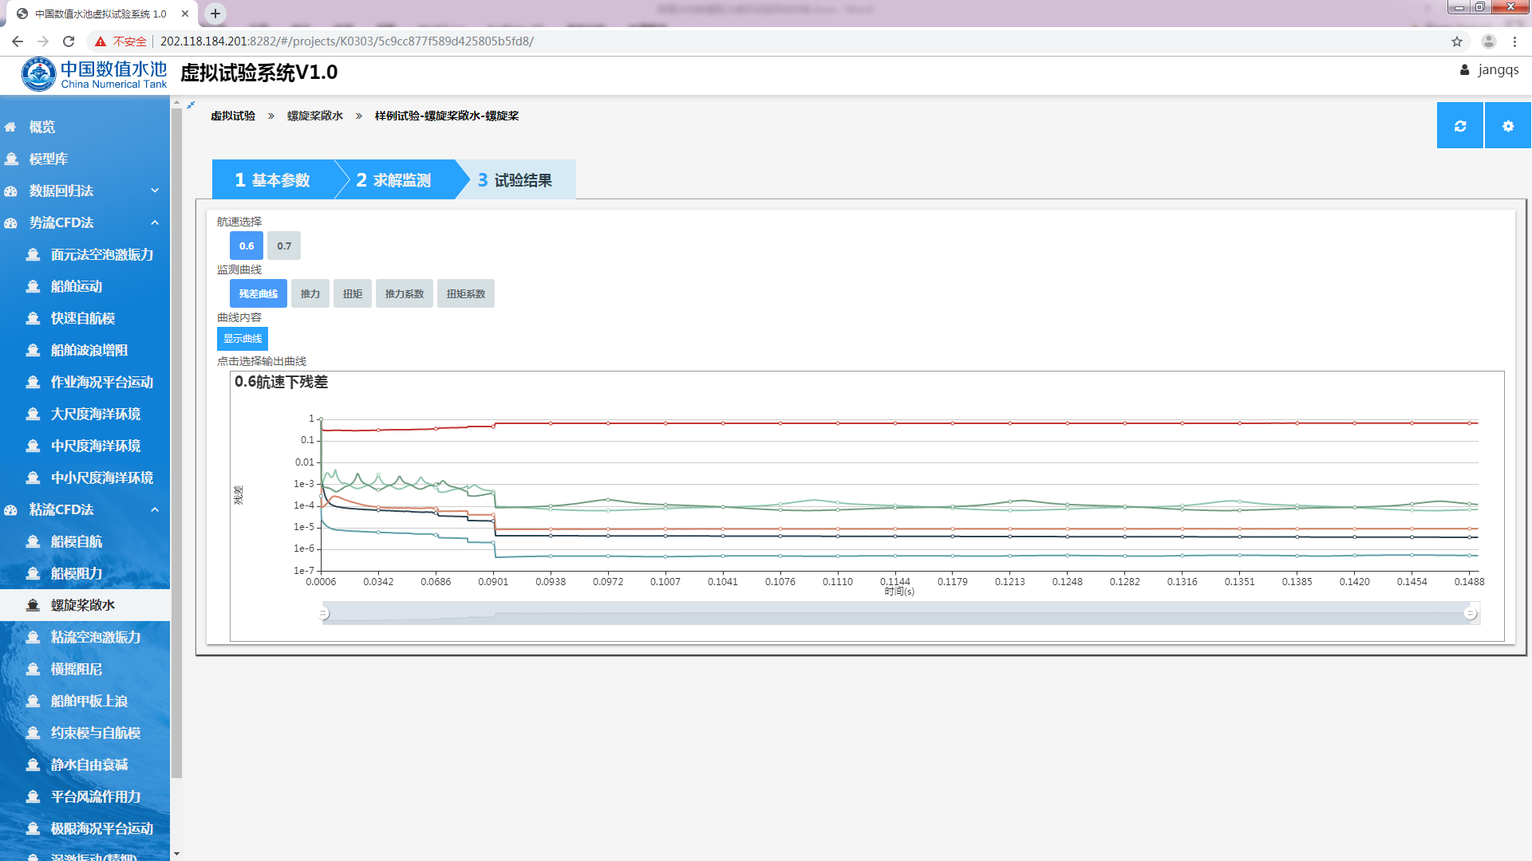Screen dimensions: 1532x861
Task: Select the 0.7 speed option
Action: (x=284, y=246)
